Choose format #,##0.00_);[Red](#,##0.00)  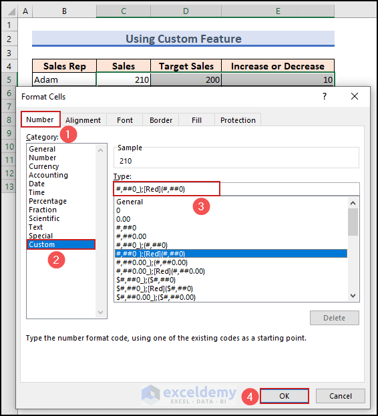click(231, 271)
